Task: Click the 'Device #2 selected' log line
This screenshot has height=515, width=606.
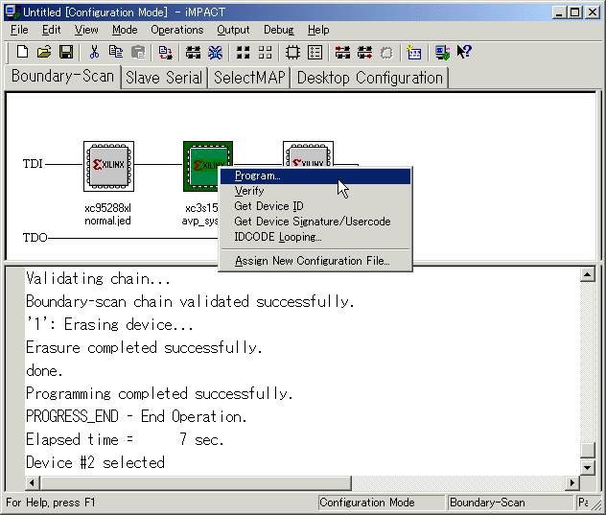Action: point(96,463)
